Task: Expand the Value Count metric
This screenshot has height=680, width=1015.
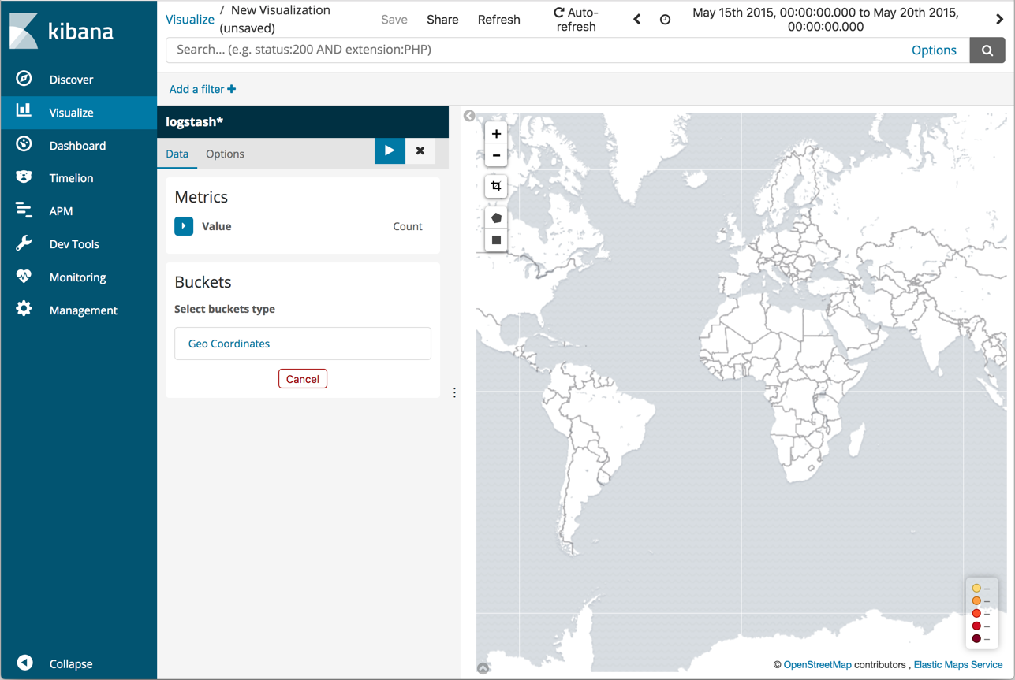Action: 183,226
